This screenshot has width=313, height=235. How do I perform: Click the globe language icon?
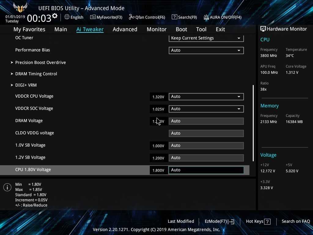point(67,17)
